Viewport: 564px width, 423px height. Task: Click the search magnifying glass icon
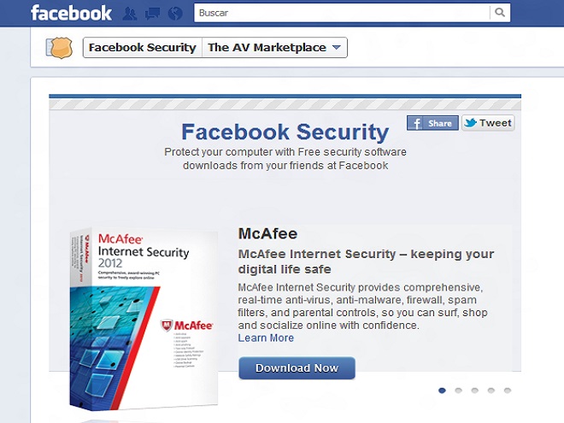point(500,13)
